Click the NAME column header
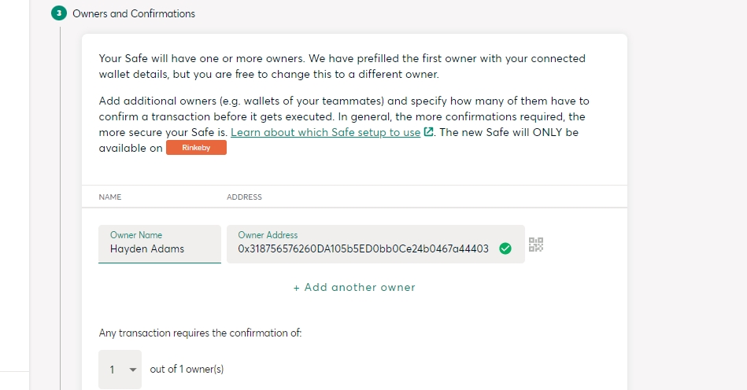 (110, 197)
